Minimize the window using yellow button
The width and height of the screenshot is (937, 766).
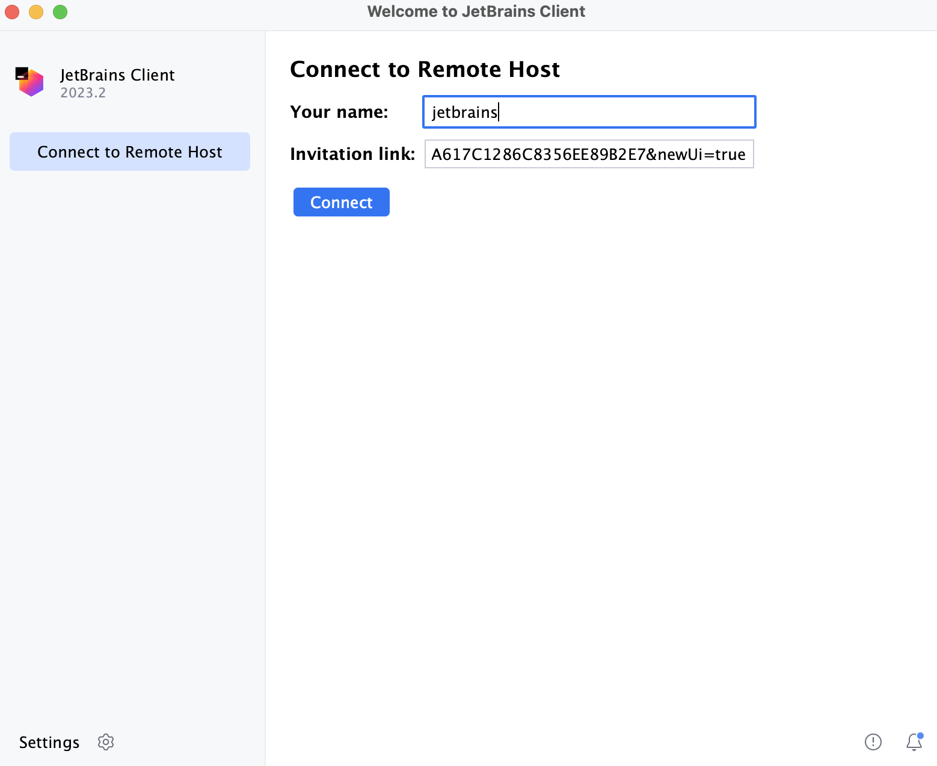36,12
